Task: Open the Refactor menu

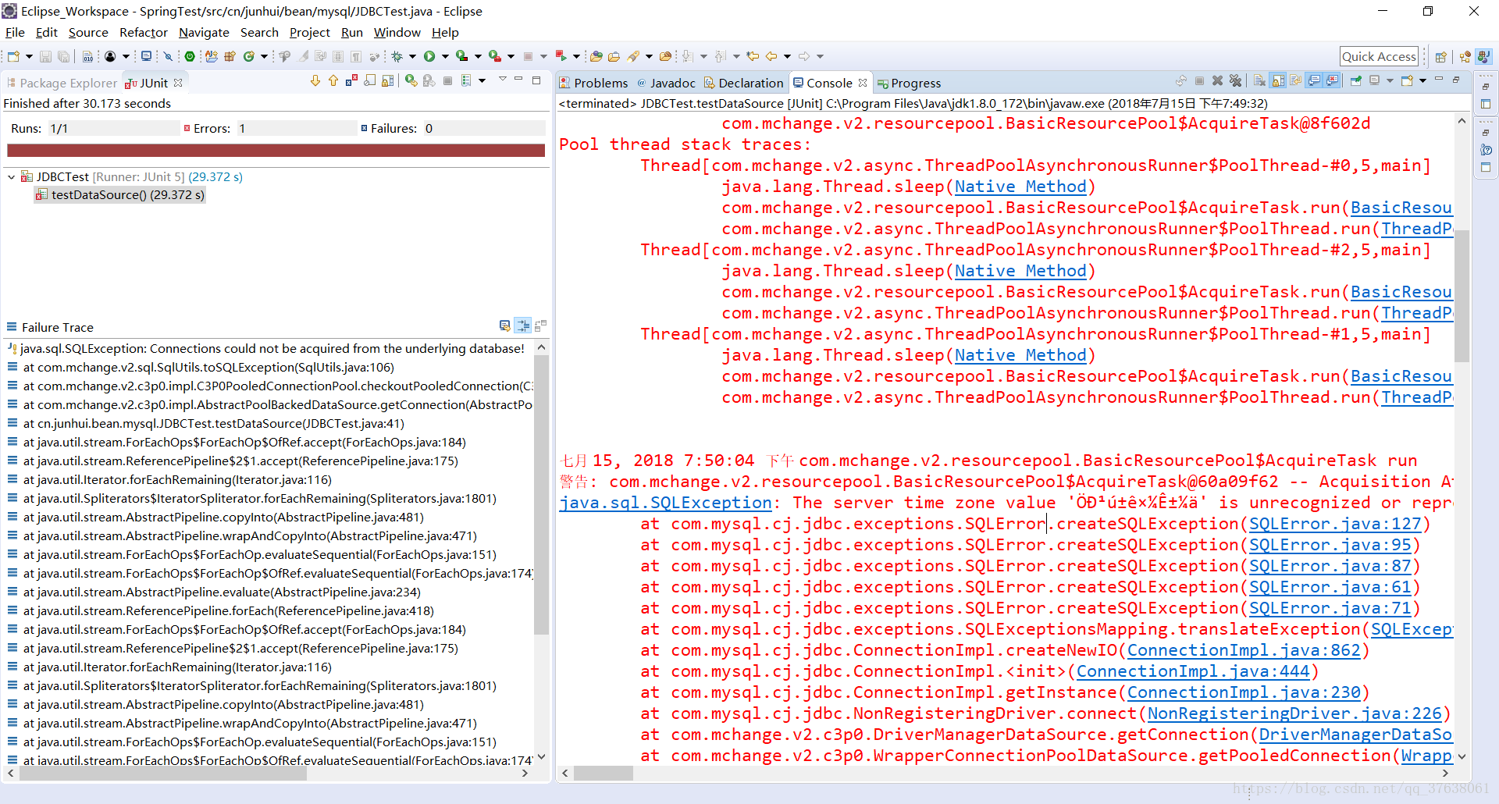Action: tap(144, 33)
